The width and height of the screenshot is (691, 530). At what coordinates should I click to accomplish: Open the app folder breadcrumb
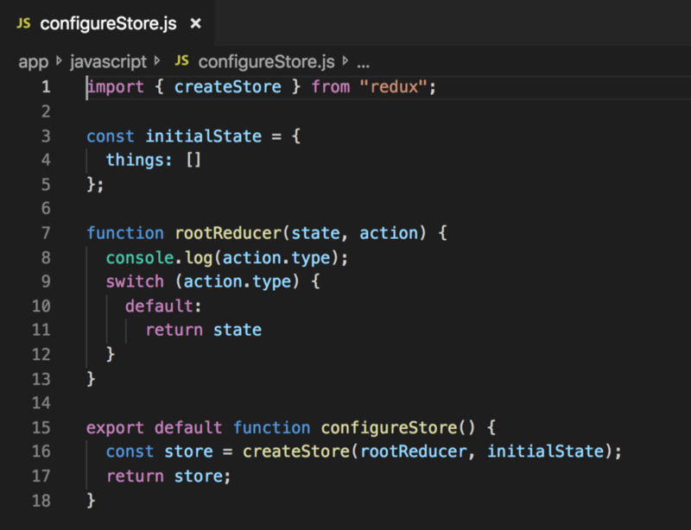[x=33, y=62]
